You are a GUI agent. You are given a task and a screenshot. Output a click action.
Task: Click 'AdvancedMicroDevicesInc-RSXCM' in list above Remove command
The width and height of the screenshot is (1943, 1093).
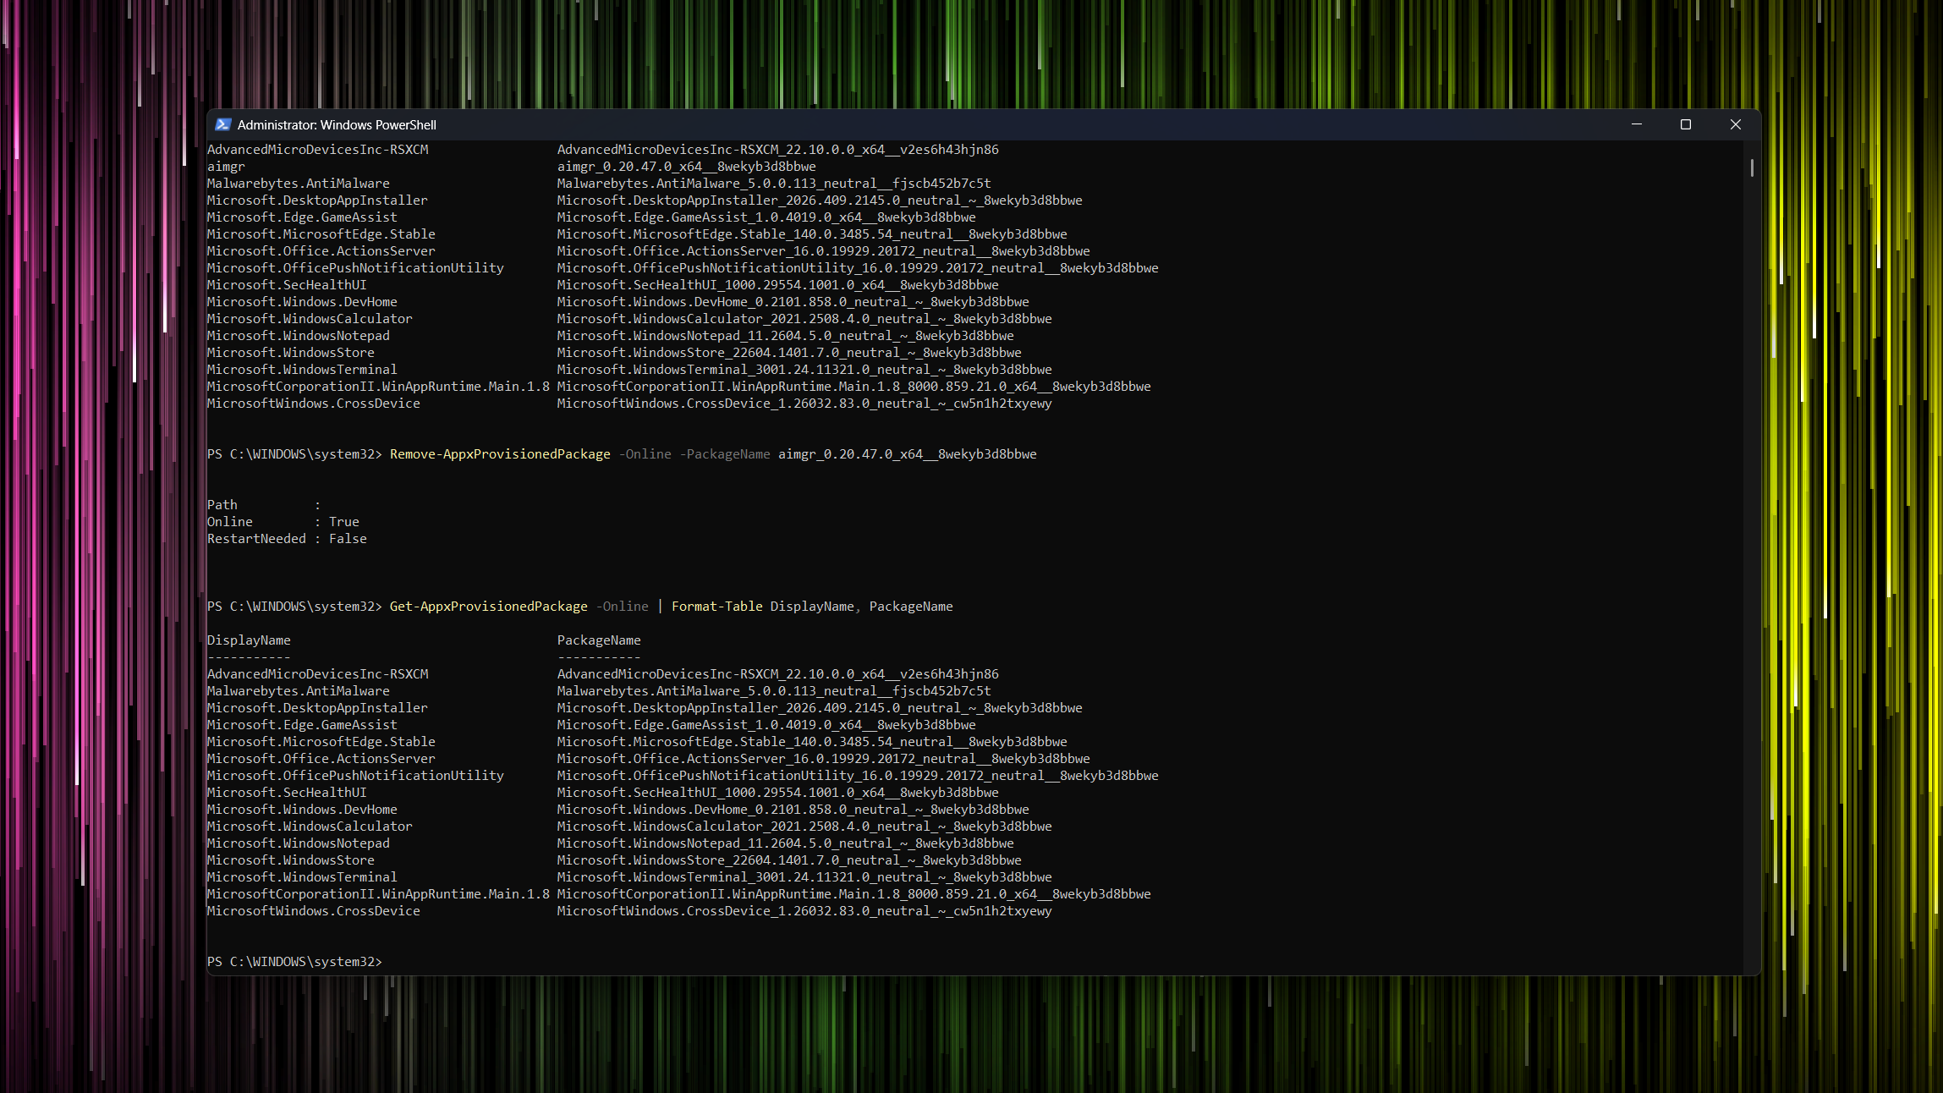pos(318,150)
